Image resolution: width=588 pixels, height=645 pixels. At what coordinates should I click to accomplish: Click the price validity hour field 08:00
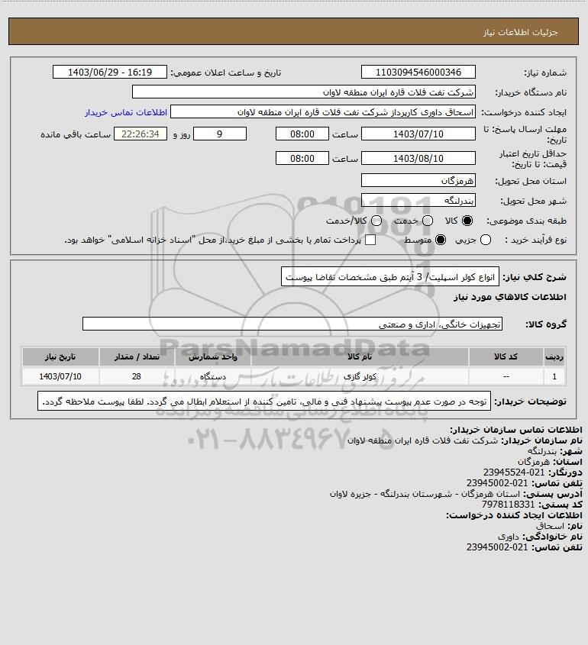point(302,158)
